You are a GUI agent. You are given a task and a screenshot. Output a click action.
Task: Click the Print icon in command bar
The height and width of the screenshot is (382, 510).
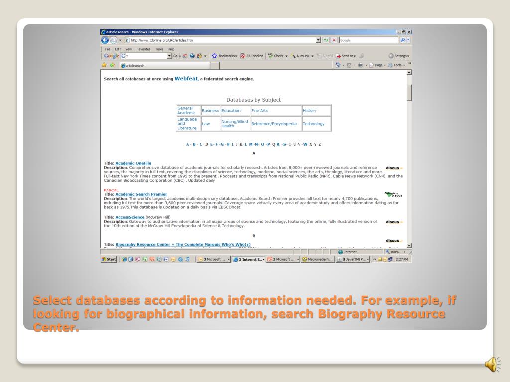point(361,65)
